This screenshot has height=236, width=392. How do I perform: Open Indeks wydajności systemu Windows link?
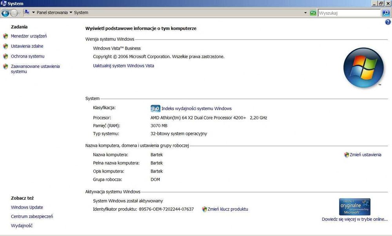pos(196,108)
